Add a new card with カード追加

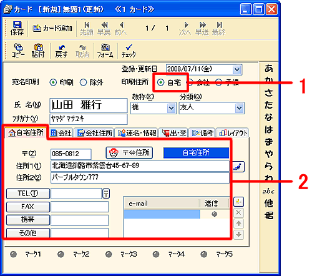click(x=52, y=28)
